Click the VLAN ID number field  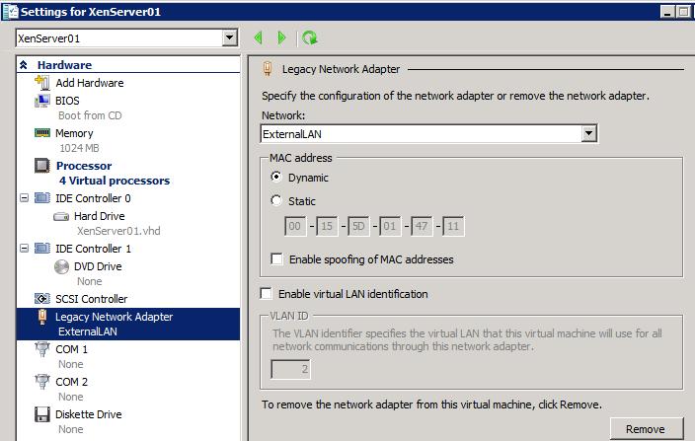(x=291, y=369)
